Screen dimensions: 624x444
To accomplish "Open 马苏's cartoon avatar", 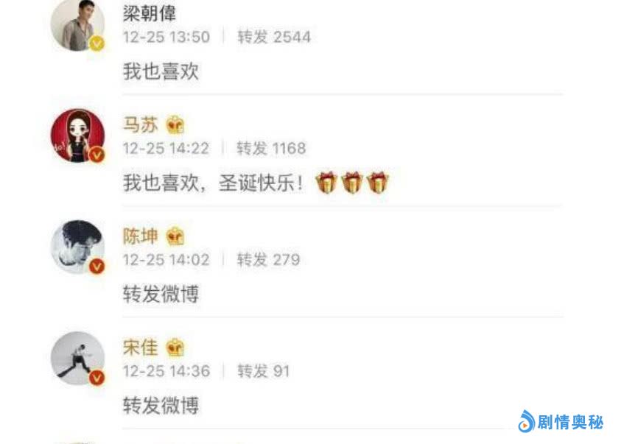I will [x=77, y=135].
